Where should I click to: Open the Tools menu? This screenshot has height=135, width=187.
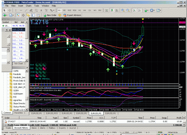tap(37, 6)
